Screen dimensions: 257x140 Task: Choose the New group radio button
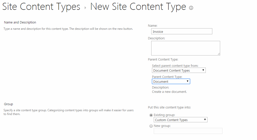coord(151,126)
